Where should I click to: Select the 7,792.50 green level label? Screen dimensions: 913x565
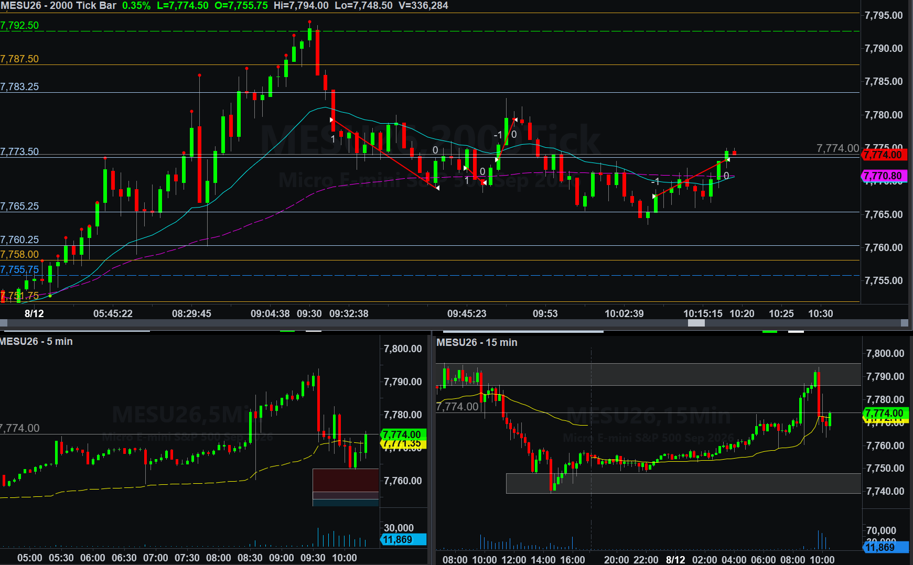[19, 26]
